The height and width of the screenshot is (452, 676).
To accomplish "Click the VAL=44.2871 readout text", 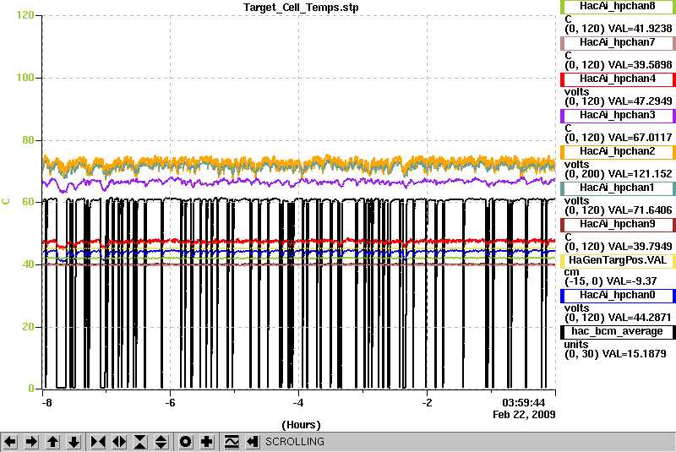I will coord(640,318).
